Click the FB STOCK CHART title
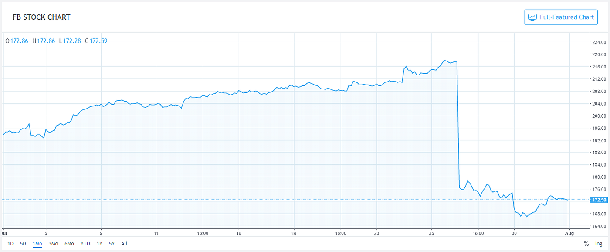 click(x=42, y=17)
